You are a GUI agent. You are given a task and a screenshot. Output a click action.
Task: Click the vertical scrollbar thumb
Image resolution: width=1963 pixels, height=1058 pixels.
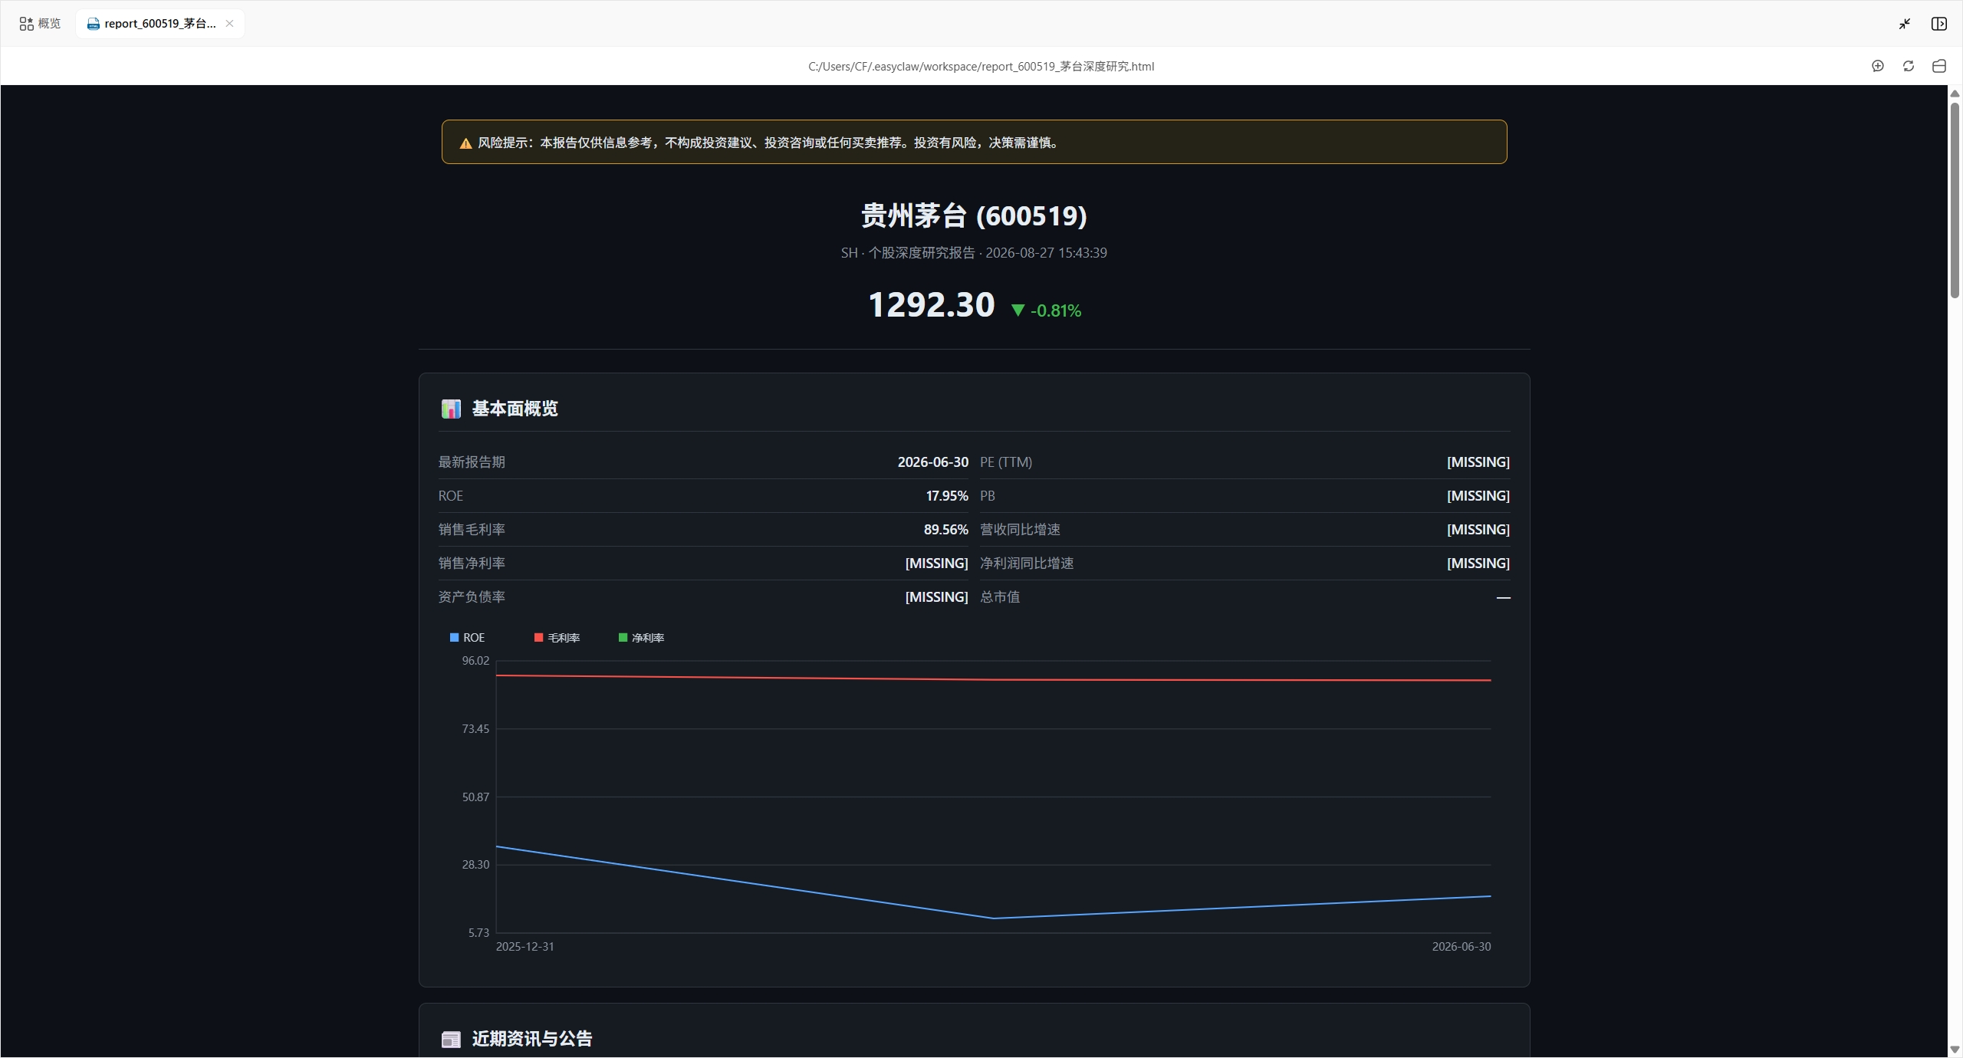click(x=1955, y=199)
